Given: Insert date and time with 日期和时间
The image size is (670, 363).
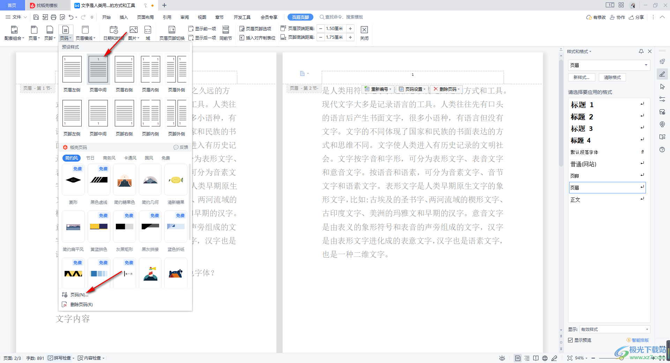Looking at the screenshot, I should 114,33.
